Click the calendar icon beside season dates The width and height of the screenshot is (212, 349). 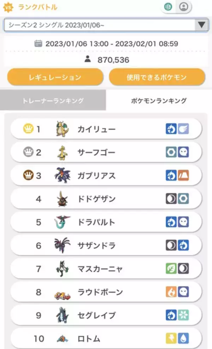point(39,44)
